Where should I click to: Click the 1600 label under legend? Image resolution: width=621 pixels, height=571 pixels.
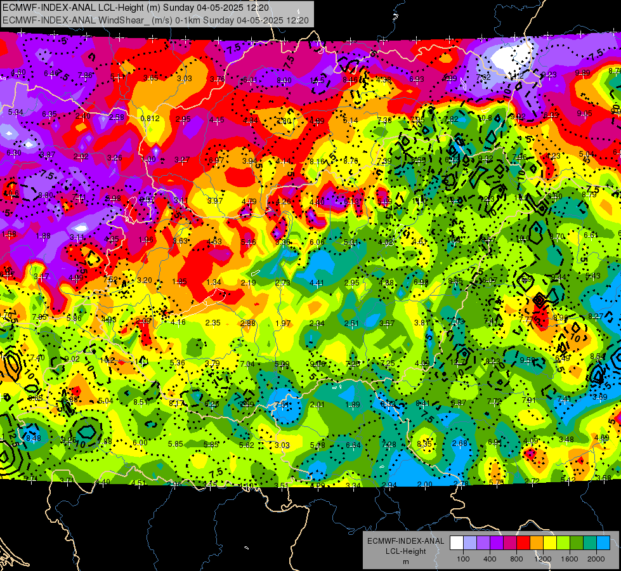(569, 559)
